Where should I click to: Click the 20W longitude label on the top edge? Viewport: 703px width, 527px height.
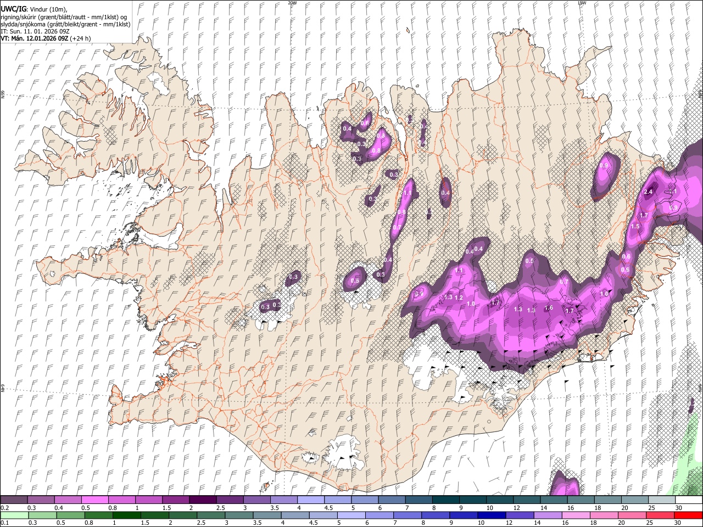292,3
